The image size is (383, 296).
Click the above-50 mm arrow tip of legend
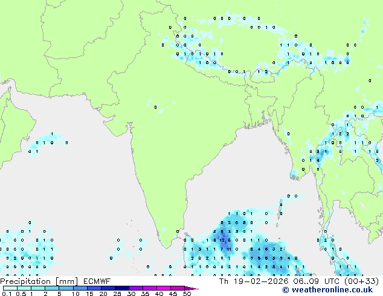tap(191, 288)
